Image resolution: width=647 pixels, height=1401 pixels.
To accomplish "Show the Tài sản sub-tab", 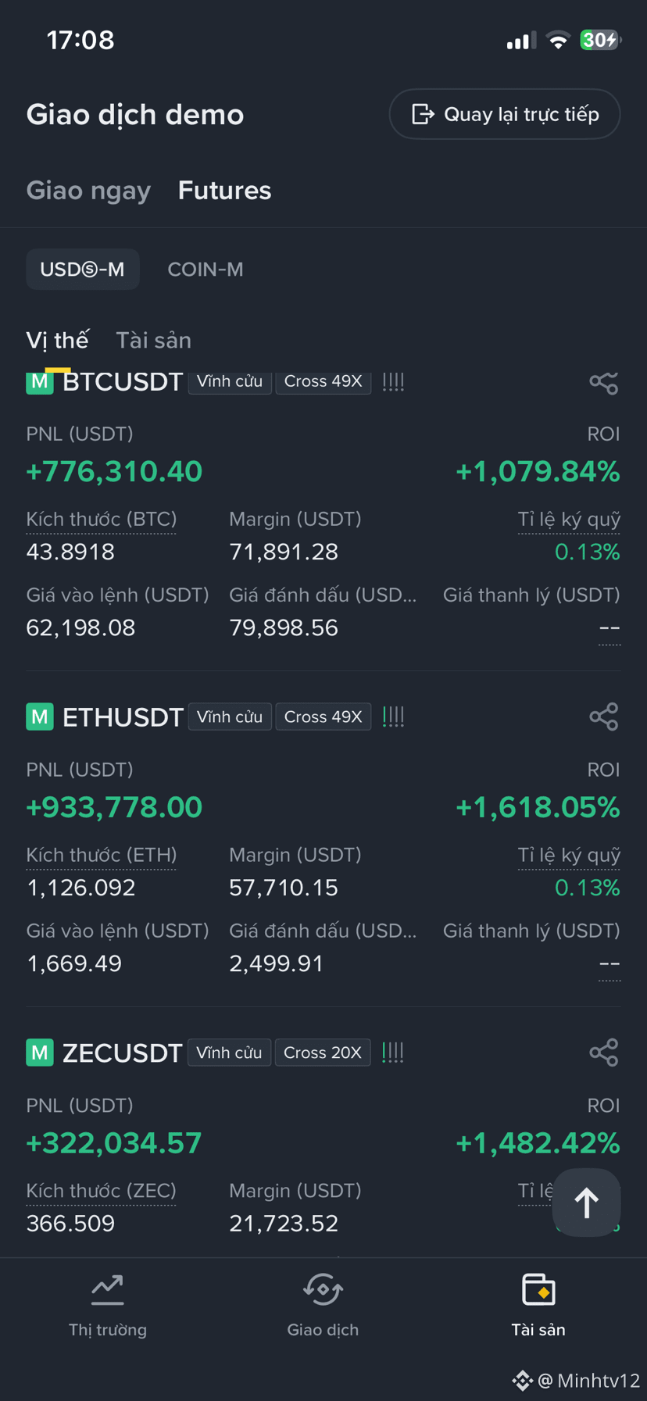I will coord(154,341).
